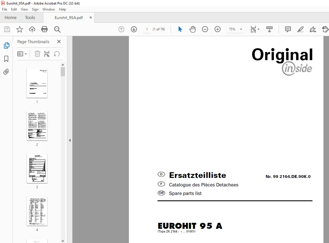This screenshot has width=329, height=243.
Task: Click the Fit page width icon
Action: pos(254,29)
